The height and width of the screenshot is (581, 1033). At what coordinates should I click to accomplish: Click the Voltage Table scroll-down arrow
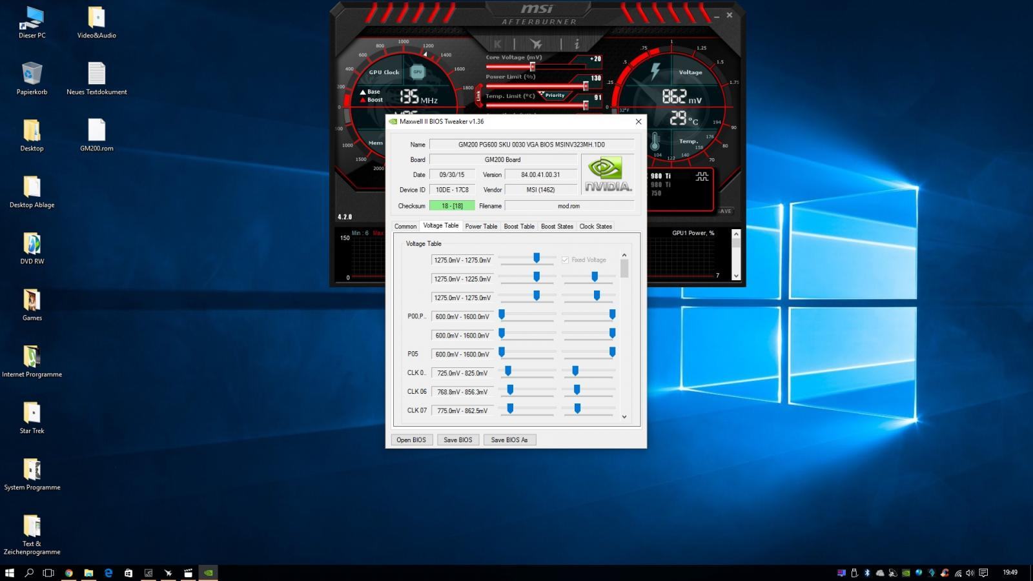click(x=624, y=416)
